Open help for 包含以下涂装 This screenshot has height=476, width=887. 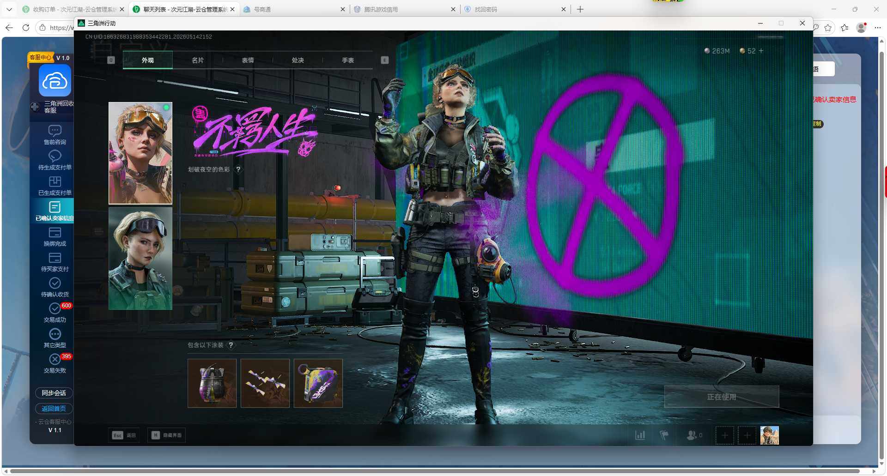pos(231,345)
